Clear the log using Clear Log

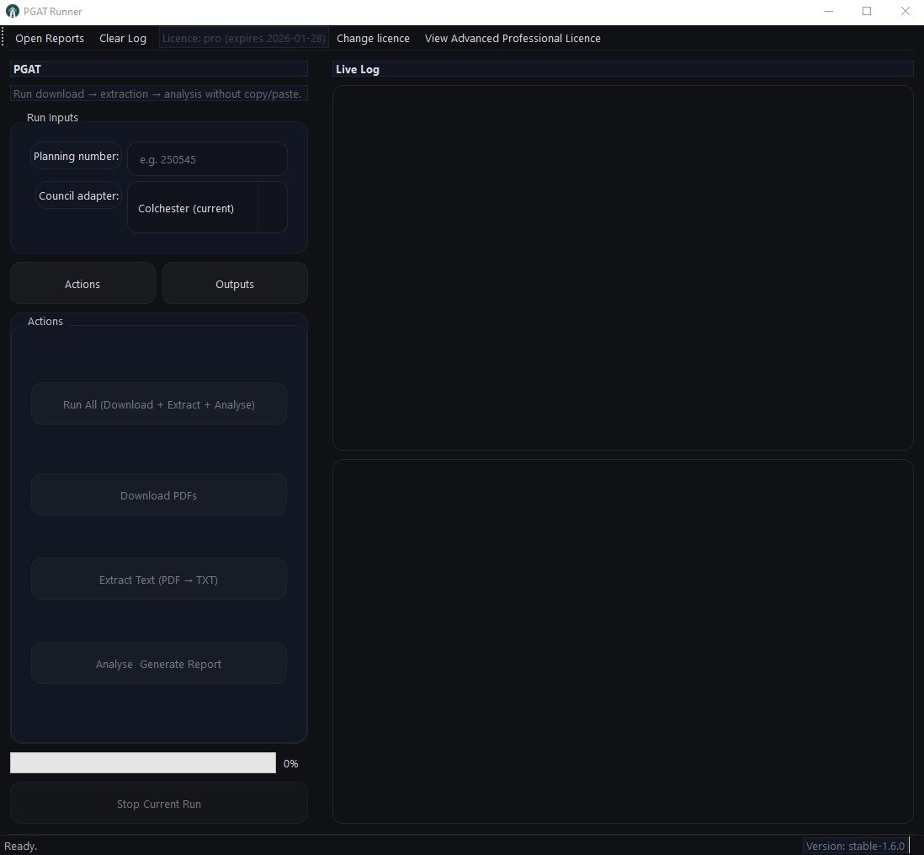click(x=123, y=38)
